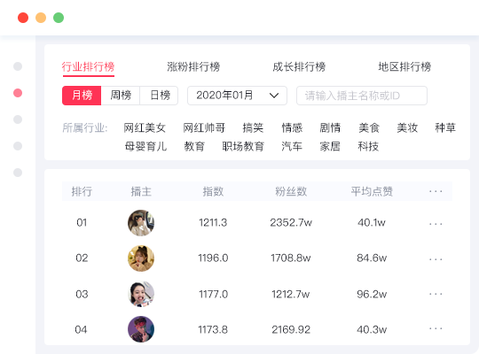Image resolution: width=479 pixels, height=354 pixels.
Task: Select the 科技 industry filter
Action: (368, 146)
